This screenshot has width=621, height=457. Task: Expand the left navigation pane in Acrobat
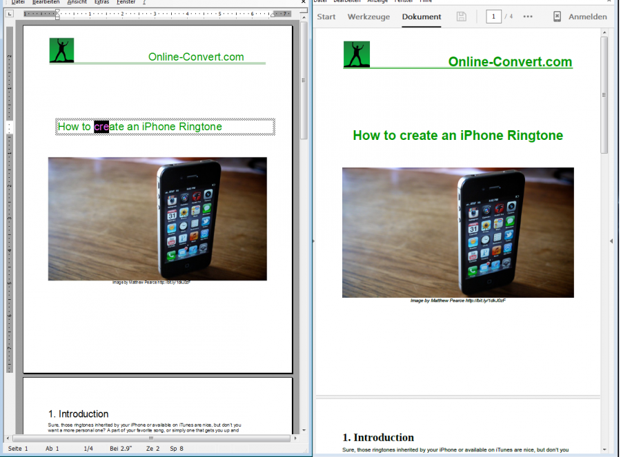(314, 241)
